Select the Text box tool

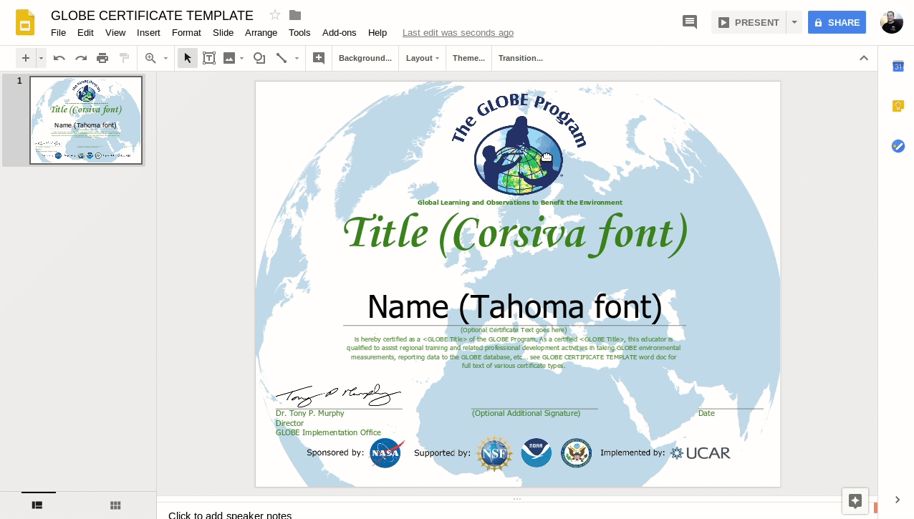click(x=209, y=58)
